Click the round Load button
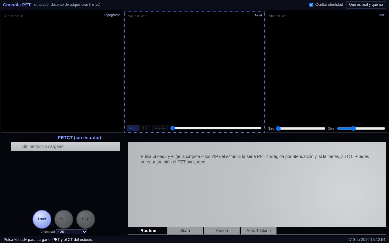This screenshot has height=243, width=389. pos(42,219)
